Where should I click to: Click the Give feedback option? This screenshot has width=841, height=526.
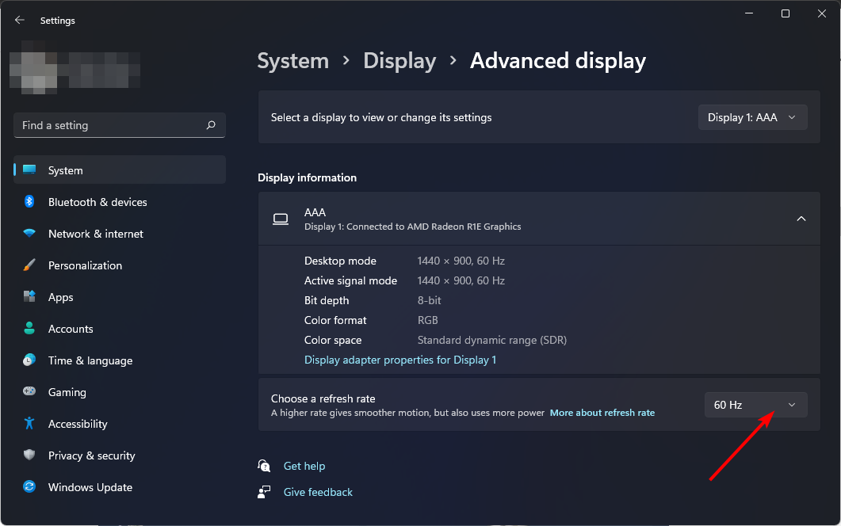coord(317,492)
